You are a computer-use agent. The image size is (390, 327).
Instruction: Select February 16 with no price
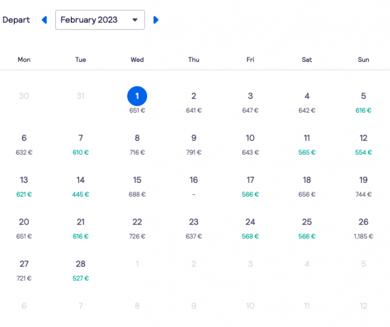pos(194,187)
